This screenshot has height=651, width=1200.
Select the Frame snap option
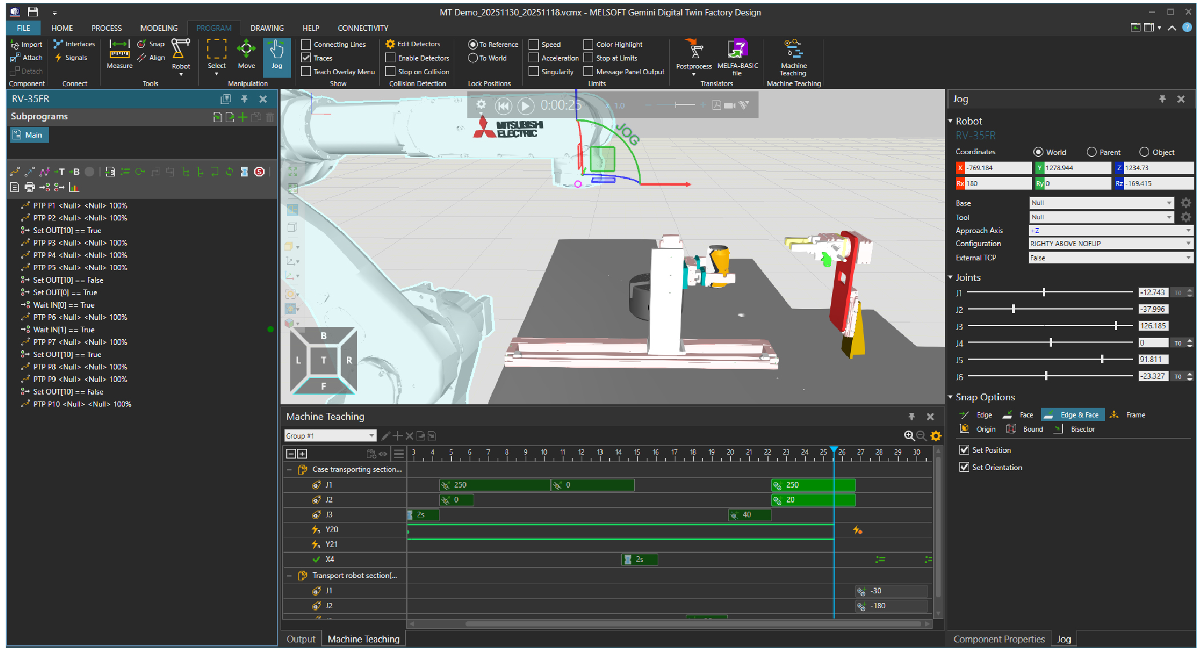pos(1128,415)
